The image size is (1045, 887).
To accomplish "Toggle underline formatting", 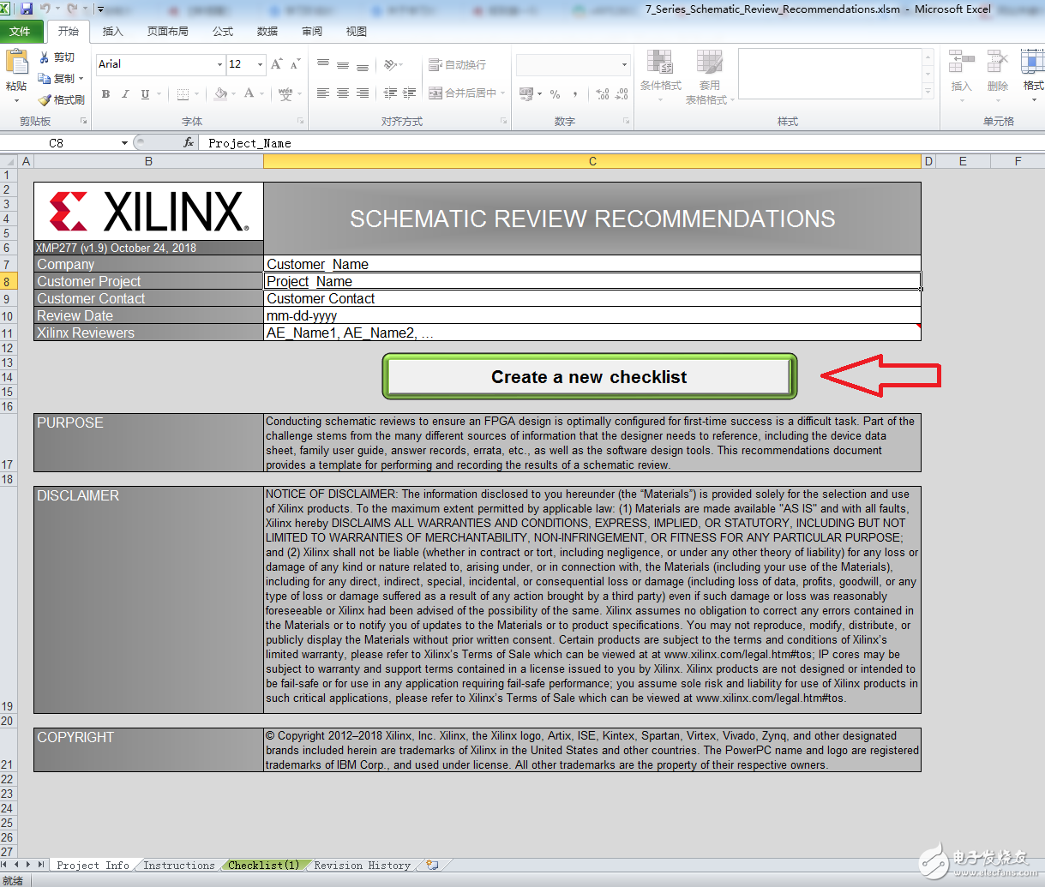I will 145,94.
